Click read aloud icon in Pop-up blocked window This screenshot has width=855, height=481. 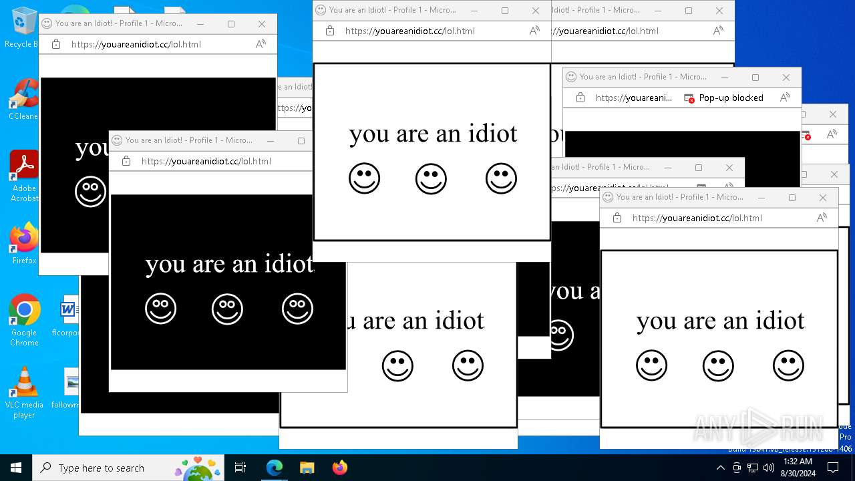point(785,98)
